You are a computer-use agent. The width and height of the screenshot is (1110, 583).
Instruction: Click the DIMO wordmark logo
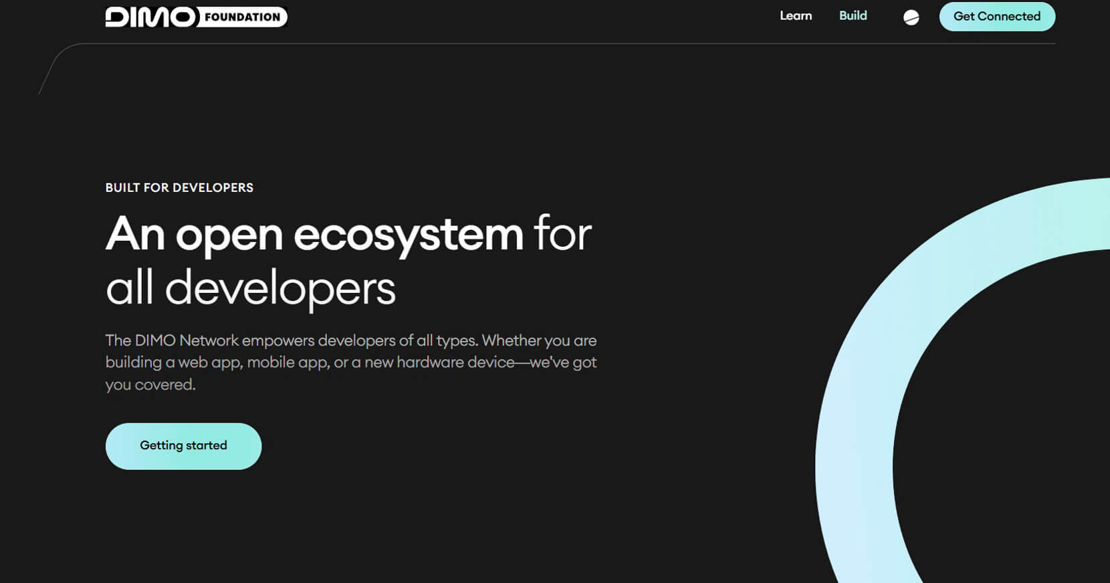[x=150, y=17]
